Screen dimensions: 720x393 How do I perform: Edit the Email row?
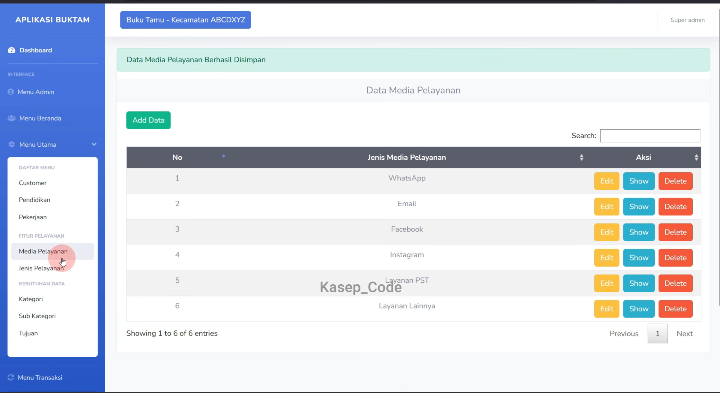pyautogui.click(x=607, y=207)
